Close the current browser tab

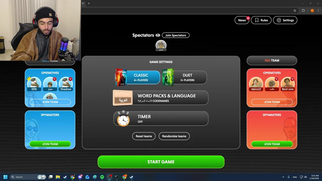pos(83,3)
